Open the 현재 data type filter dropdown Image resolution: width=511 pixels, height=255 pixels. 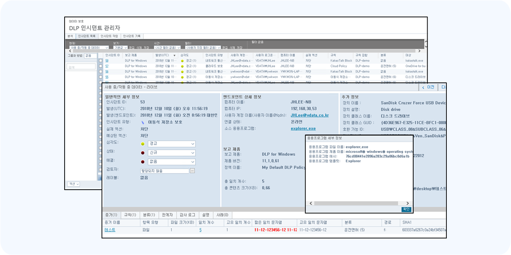coord(90,48)
